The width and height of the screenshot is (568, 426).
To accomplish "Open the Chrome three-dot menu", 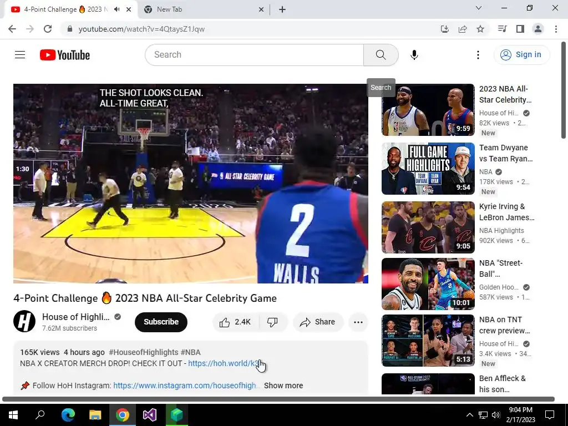I will pyautogui.click(x=556, y=29).
